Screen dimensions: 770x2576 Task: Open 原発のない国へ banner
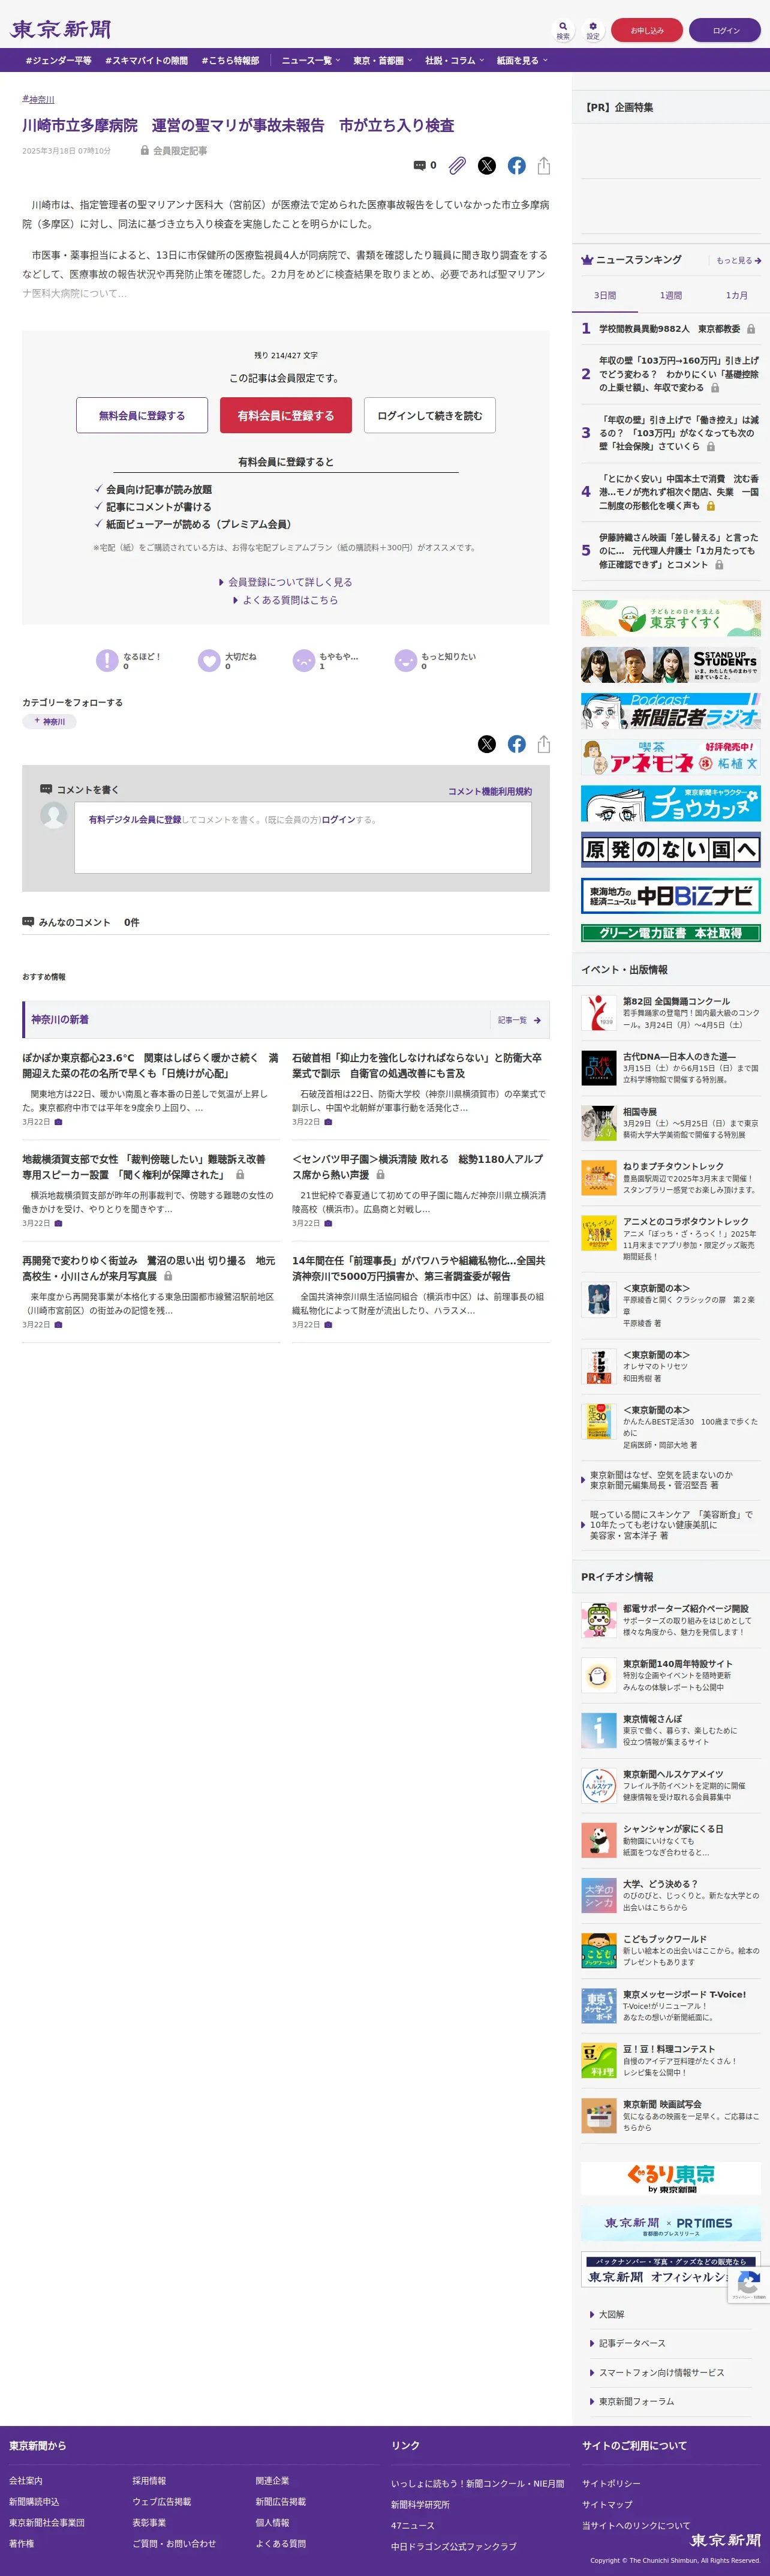point(671,850)
